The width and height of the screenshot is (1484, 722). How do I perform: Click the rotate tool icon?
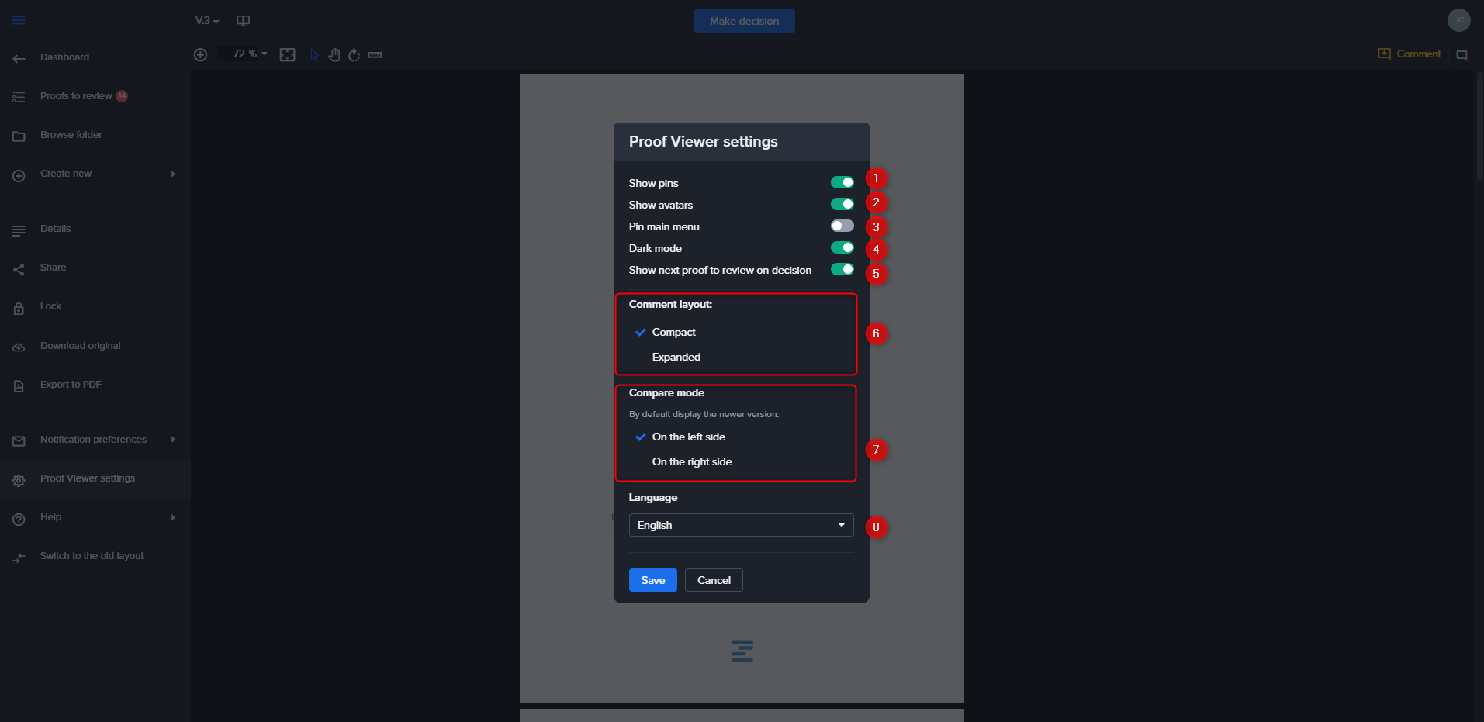point(355,55)
